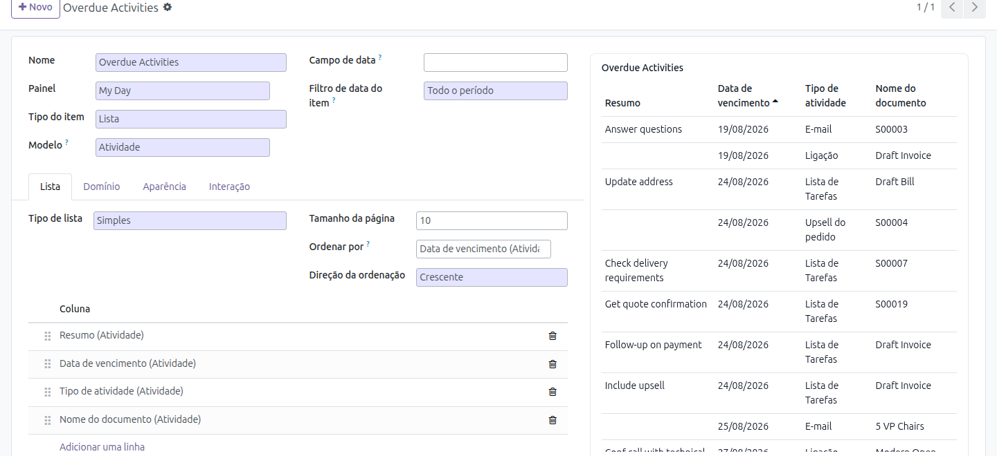Image resolution: width=997 pixels, height=456 pixels.
Task: Show help tooltip for Campo de data
Action: (x=380, y=58)
